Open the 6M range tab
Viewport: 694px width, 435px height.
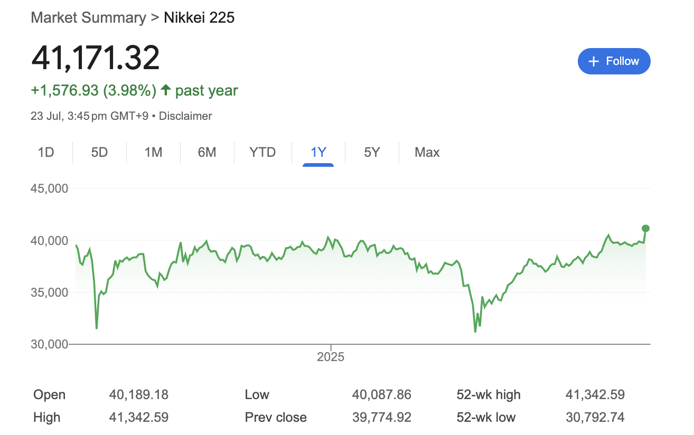207,153
